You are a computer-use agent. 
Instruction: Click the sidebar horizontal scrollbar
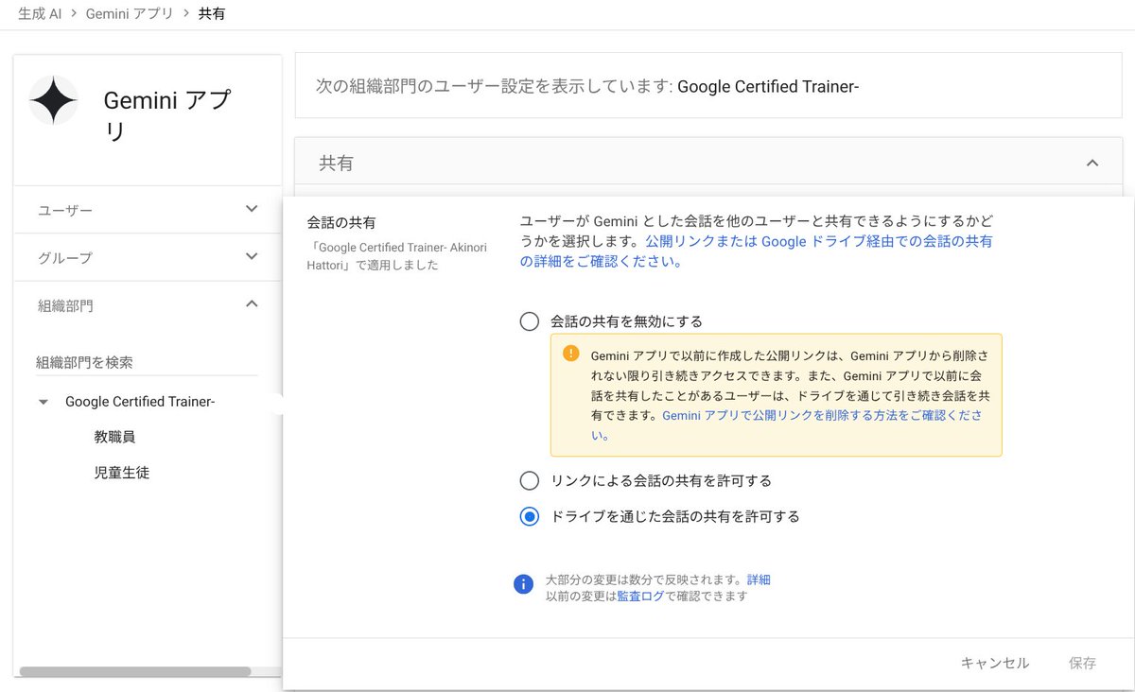coord(135,671)
